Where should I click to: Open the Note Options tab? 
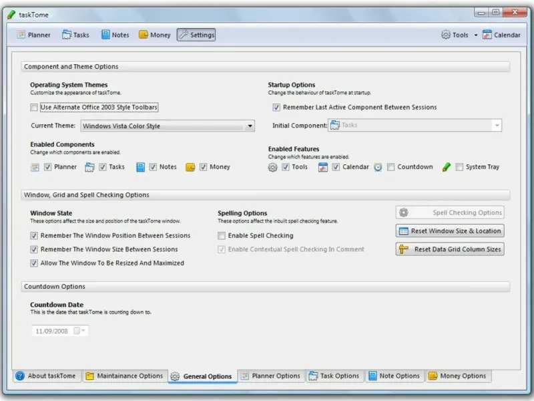point(394,376)
